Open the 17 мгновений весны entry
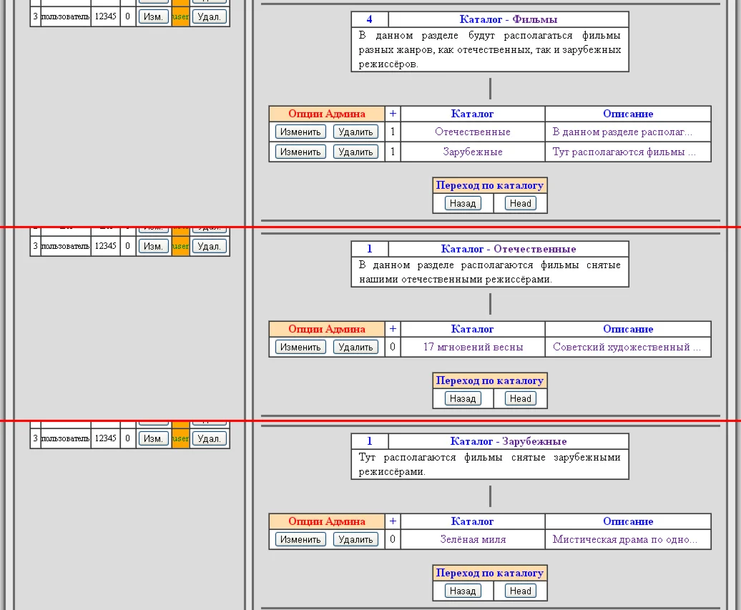 click(473, 347)
